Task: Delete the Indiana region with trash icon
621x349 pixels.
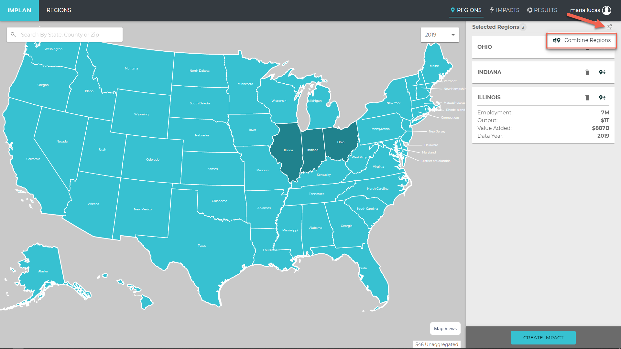Action: pyautogui.click(x=587, y=72)
